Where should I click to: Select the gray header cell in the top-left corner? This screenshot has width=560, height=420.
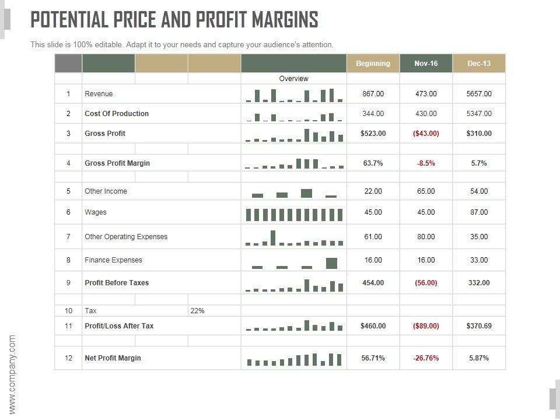click(68, 64)
